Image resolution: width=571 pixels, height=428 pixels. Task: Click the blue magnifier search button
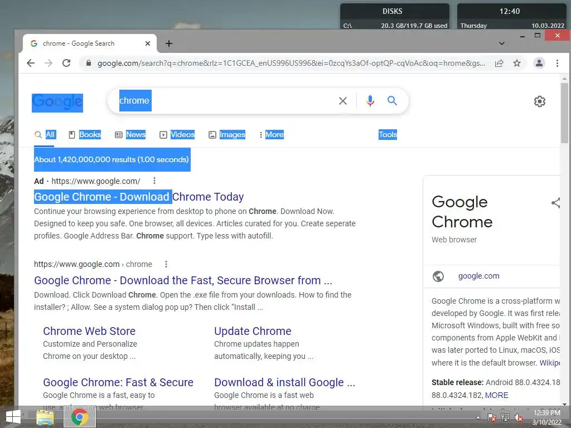pos(392,101)
